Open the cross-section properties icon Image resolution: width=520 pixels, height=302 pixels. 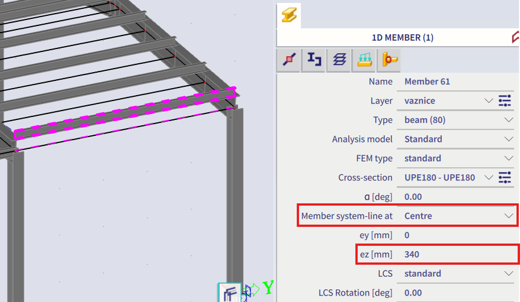(x=314, y=60)
